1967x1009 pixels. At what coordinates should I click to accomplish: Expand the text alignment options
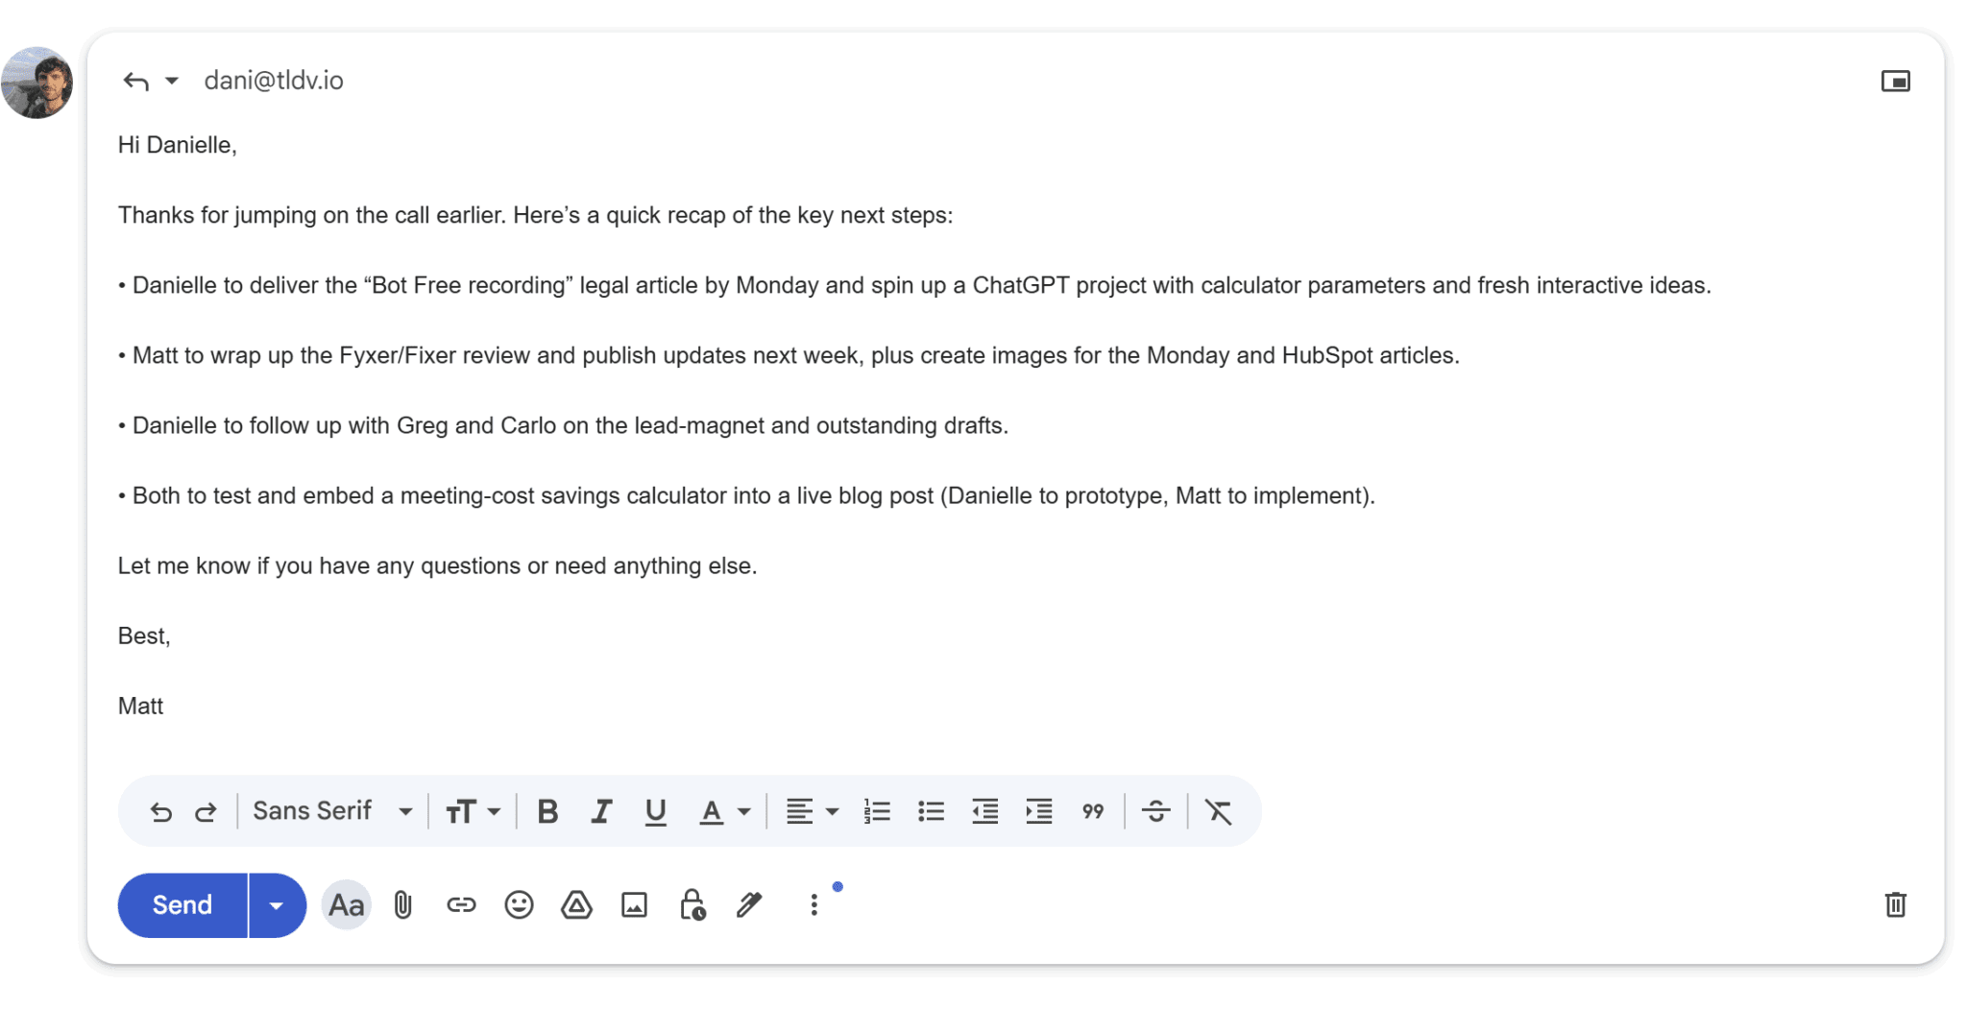point(832,810)
